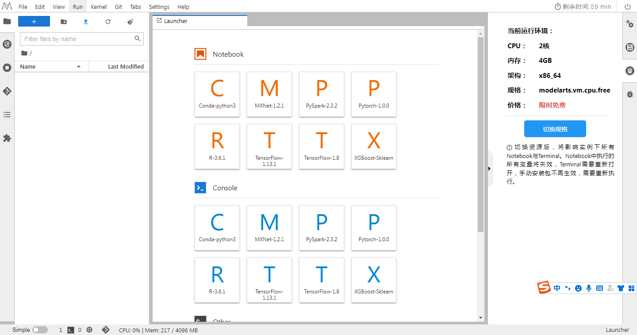This screenshot has width=637, height=335.
Task: Click the Git icon in the status bar
Action: [x=105, y=330]
